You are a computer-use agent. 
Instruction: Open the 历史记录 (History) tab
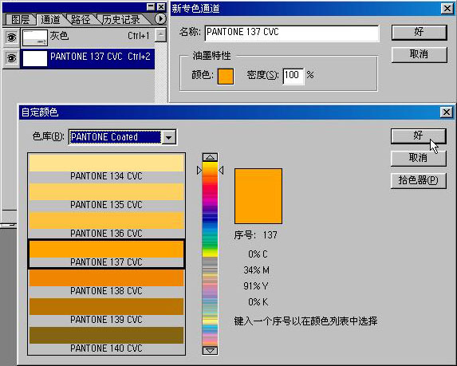[121, 19]
